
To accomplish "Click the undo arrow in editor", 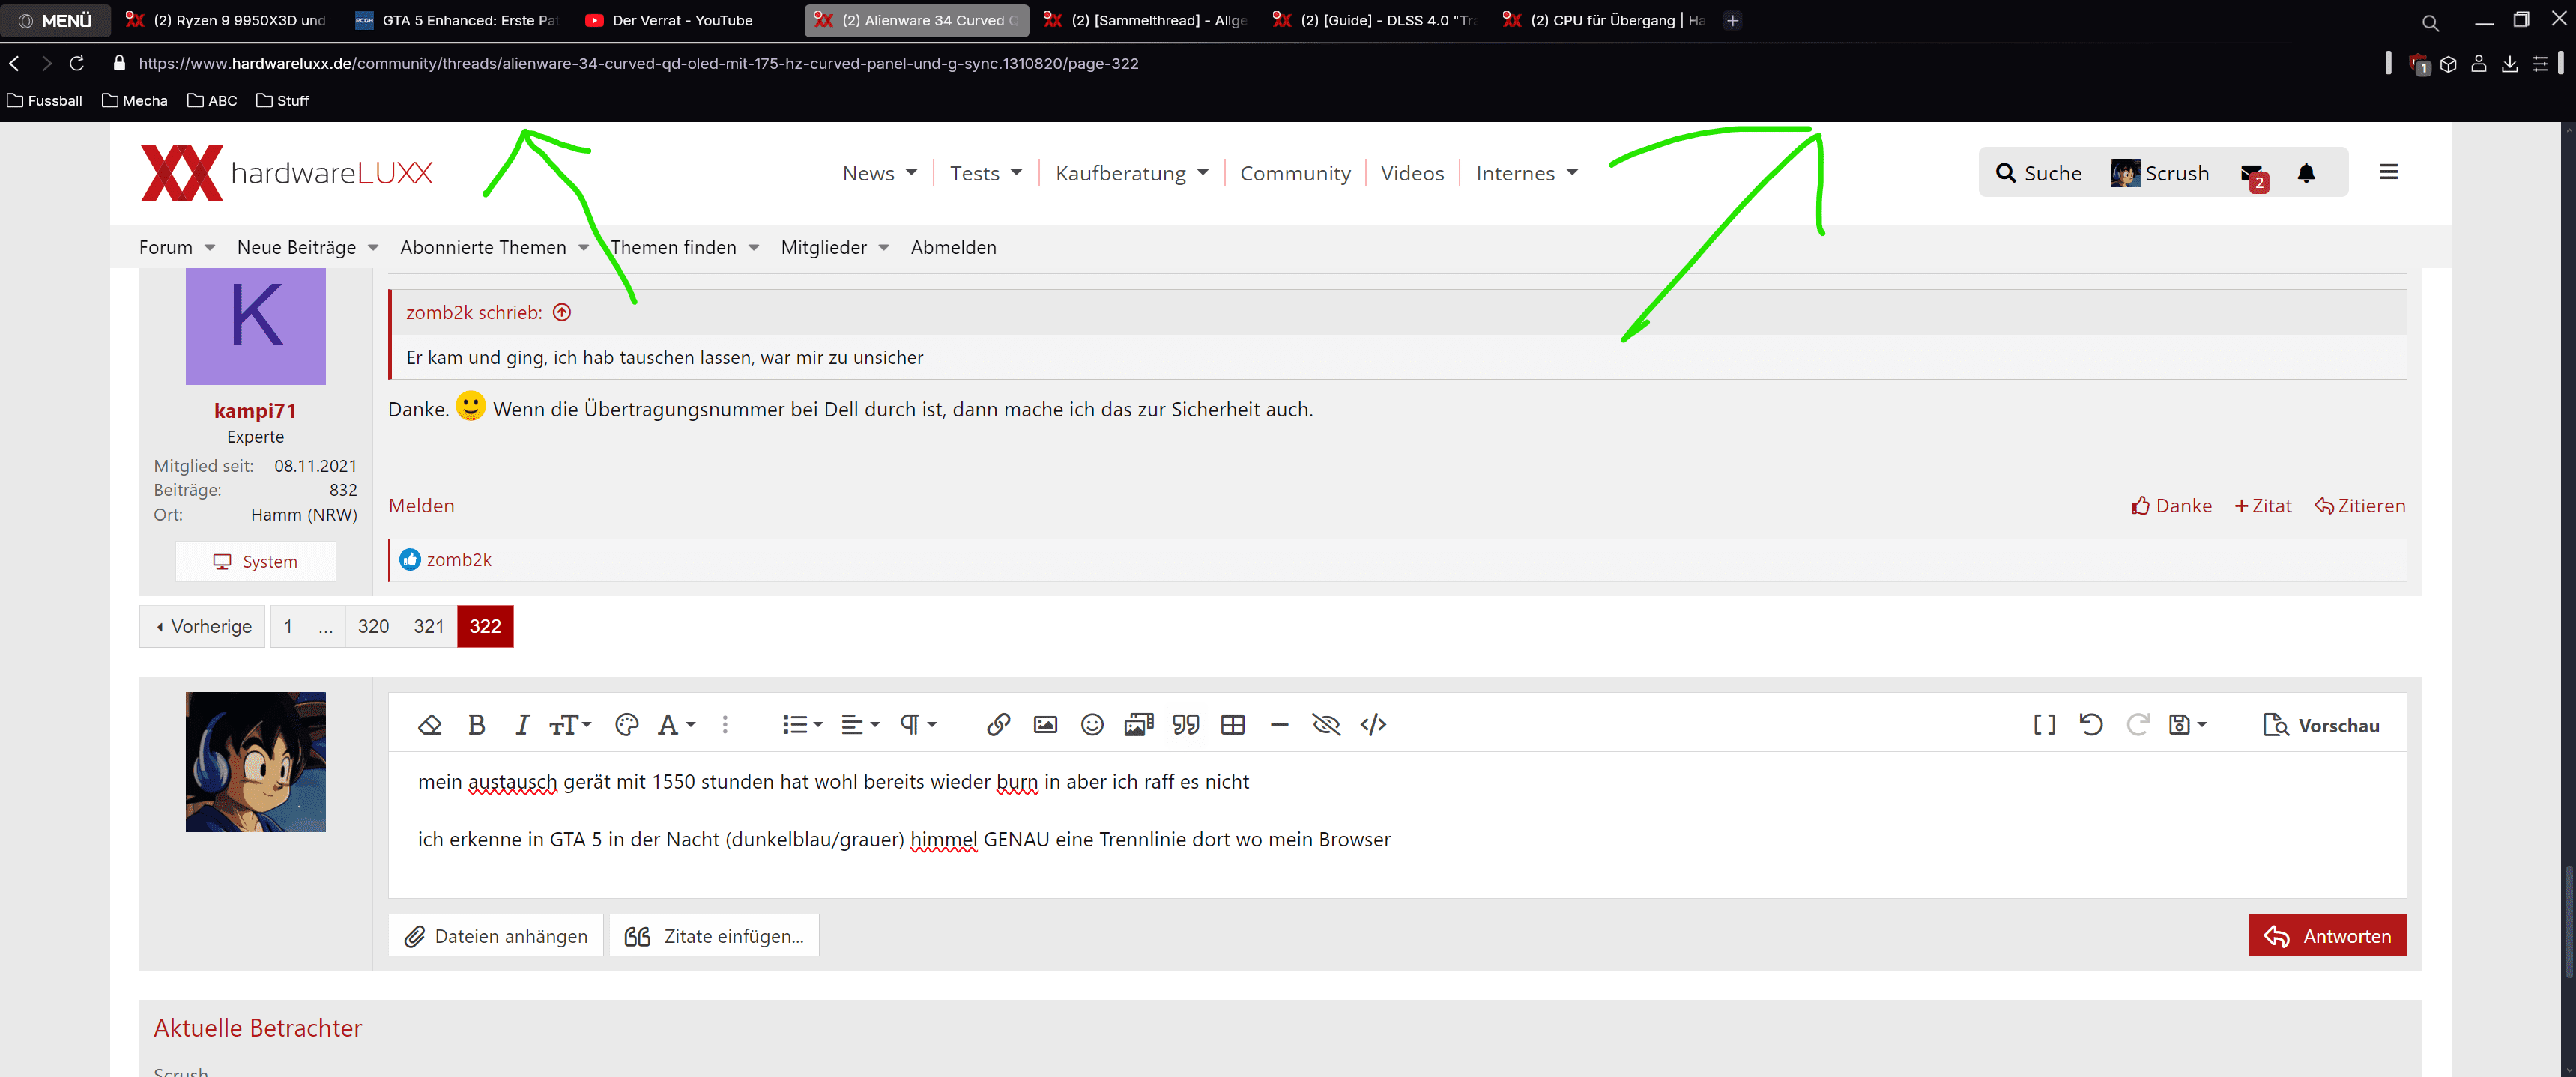I will 2090,724.
